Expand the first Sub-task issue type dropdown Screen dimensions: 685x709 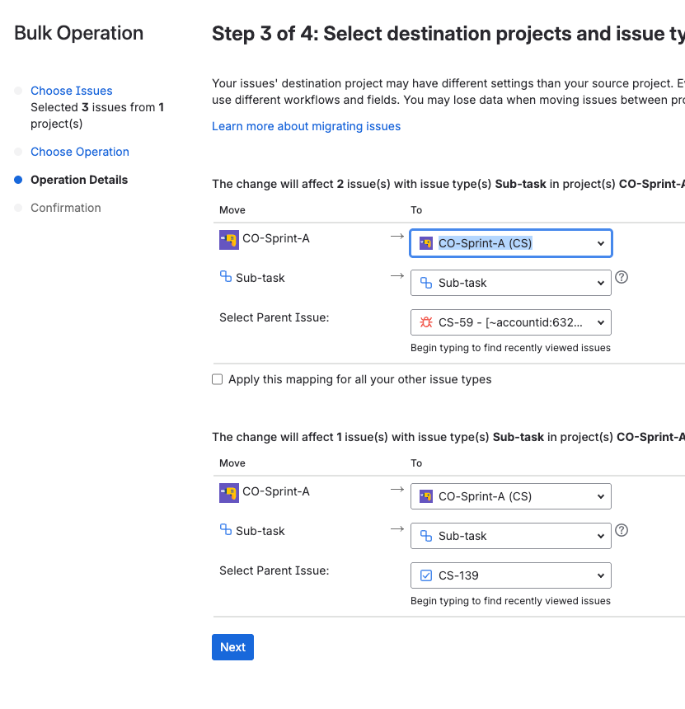(511, 283)
